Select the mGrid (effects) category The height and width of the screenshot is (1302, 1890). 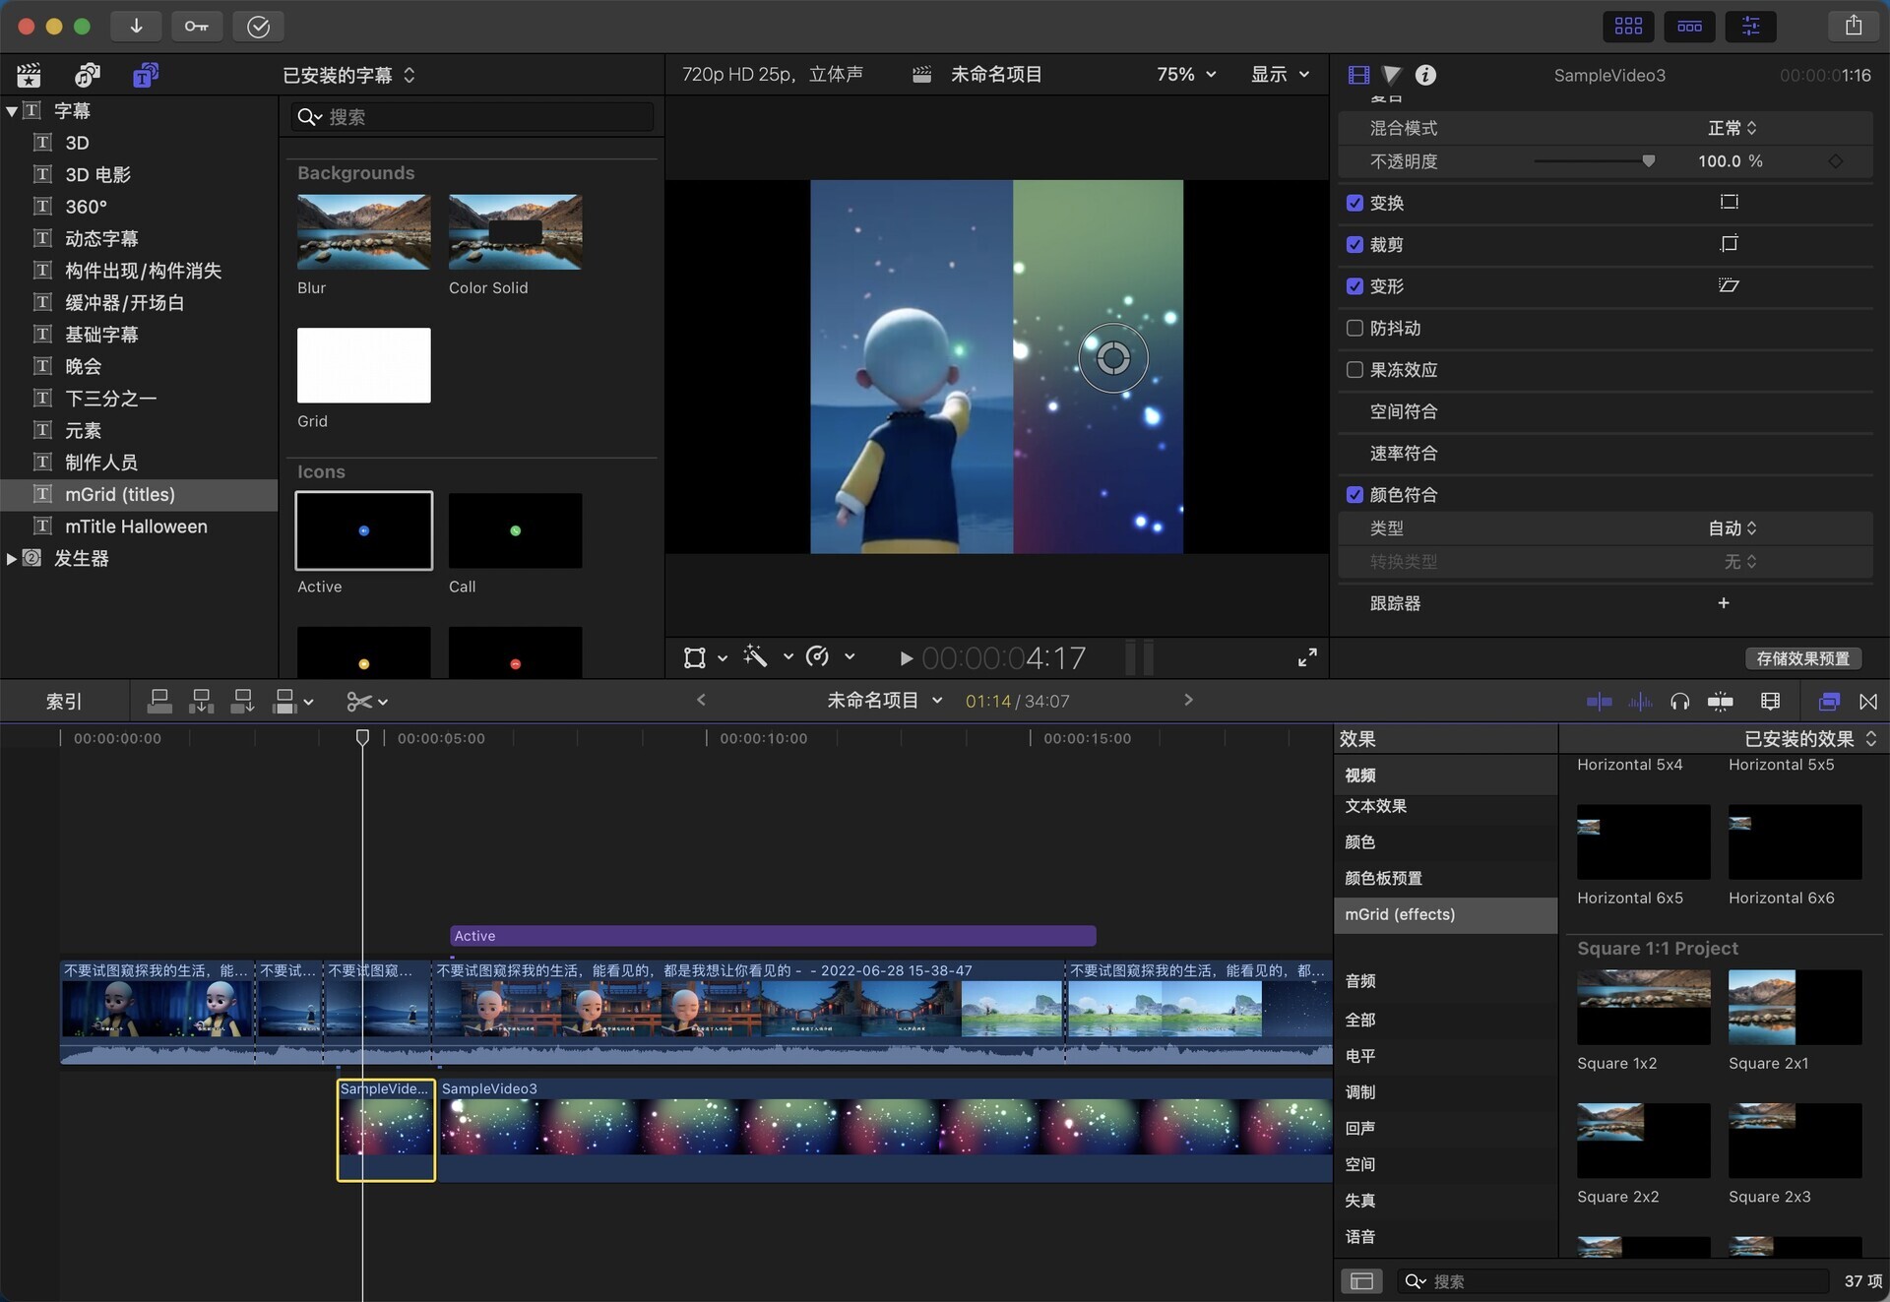tap(1445, 914)
